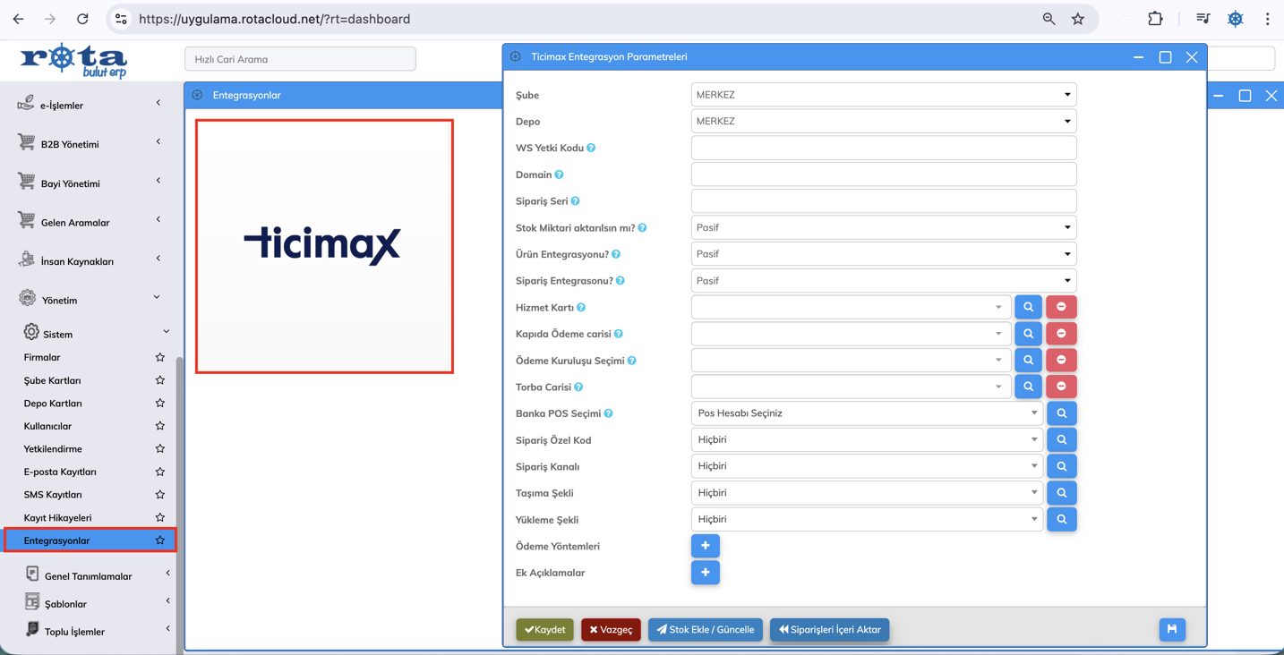Image resolution: width=1284 pixels, height=655 pixels.
Task: Search Banka POS Seçimi with magnifier
Action: 1061,413
